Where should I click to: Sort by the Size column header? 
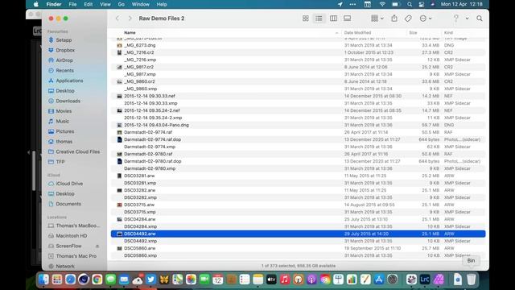pos(413,32)
